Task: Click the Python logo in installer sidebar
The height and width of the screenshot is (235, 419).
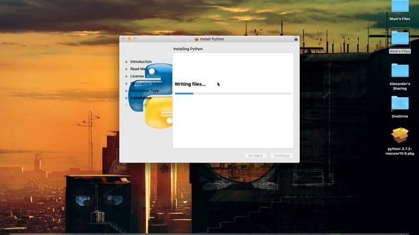Action: point(151,95)
